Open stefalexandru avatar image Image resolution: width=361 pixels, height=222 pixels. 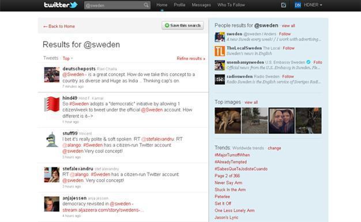tap(52, 175)
